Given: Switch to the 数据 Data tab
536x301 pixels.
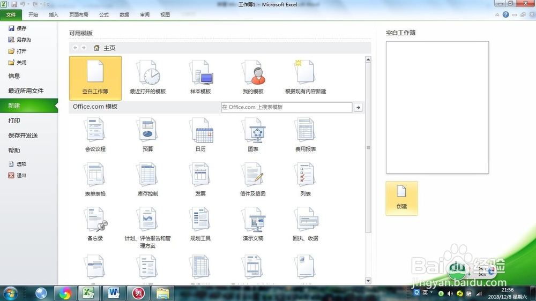Looking at the screenshot, I should tap(124, 14).
